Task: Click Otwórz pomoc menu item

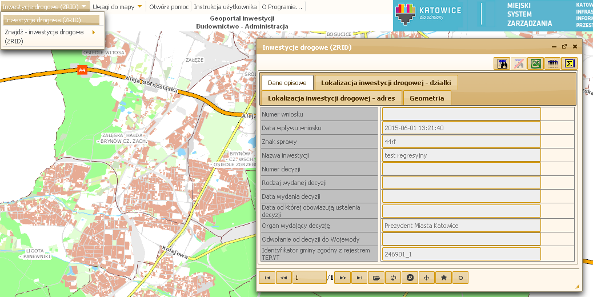Action: tap(169, 7)
